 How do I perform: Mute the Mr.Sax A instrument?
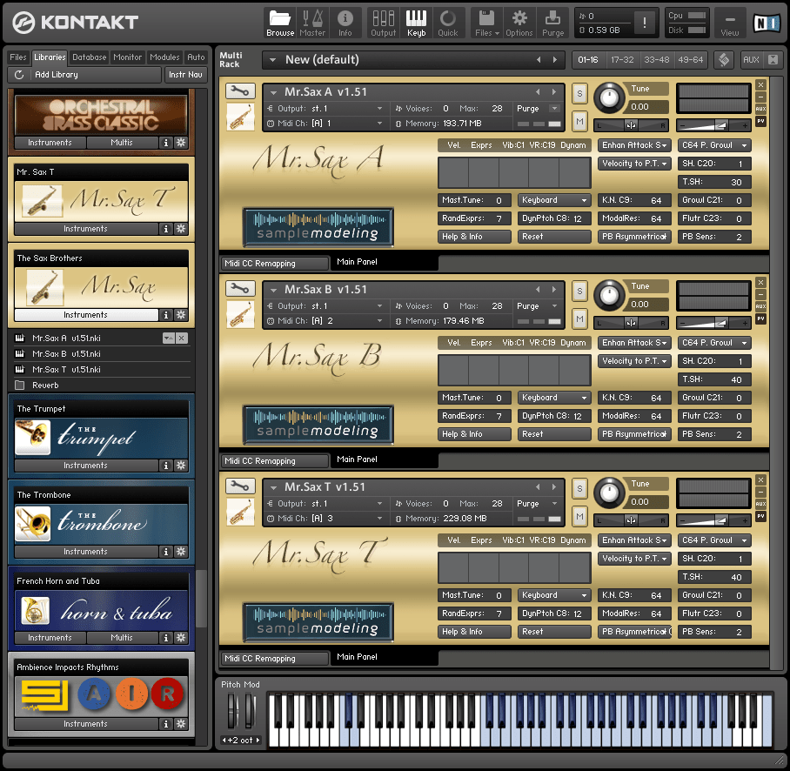tap(579, 121)
